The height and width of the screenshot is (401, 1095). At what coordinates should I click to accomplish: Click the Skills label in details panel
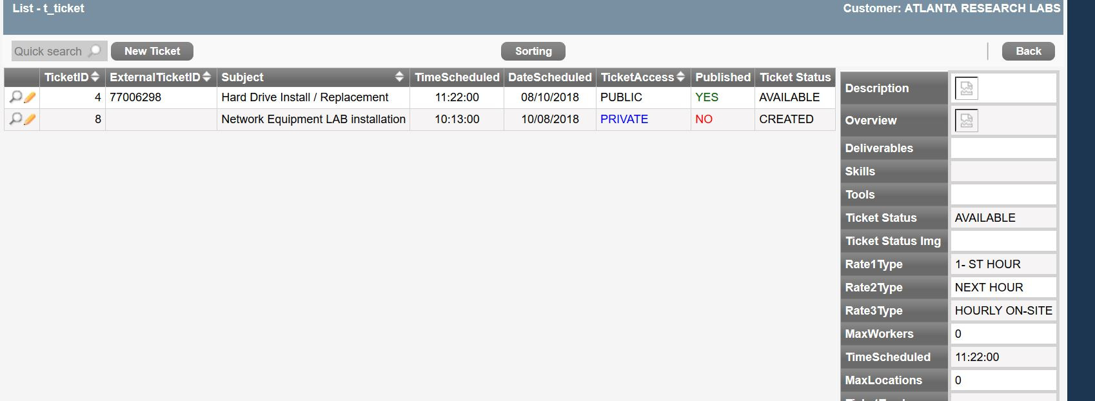coord(860,171)
